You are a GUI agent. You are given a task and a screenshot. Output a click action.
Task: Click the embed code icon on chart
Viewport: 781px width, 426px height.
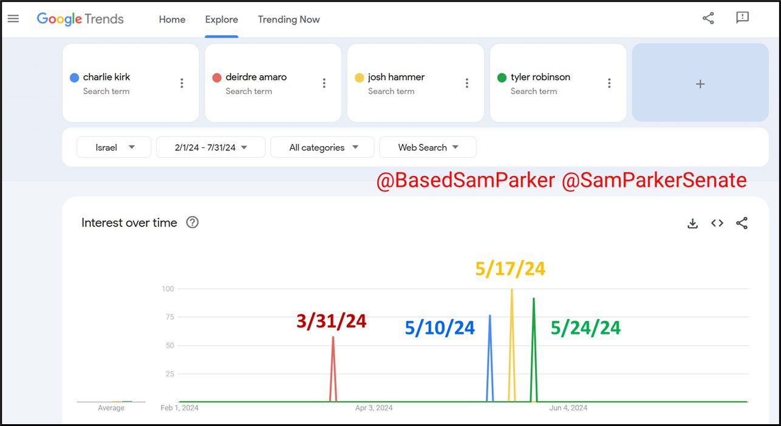point(717,223)
